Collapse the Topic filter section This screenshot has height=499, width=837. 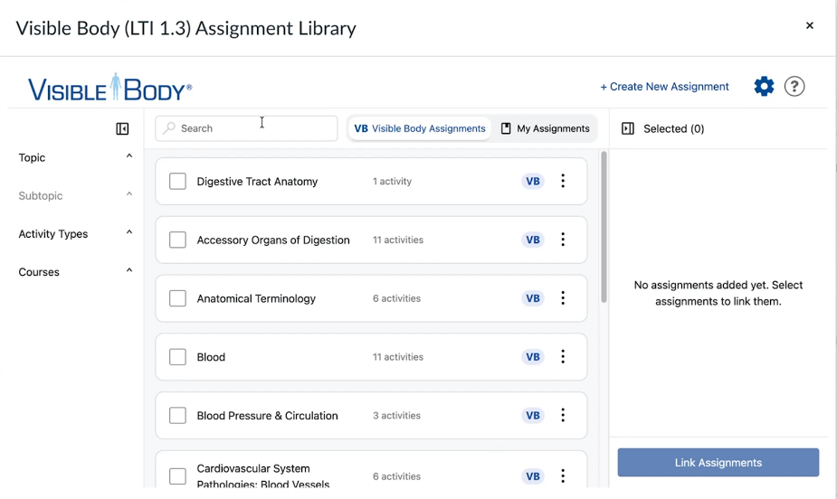tap(129, 156)
